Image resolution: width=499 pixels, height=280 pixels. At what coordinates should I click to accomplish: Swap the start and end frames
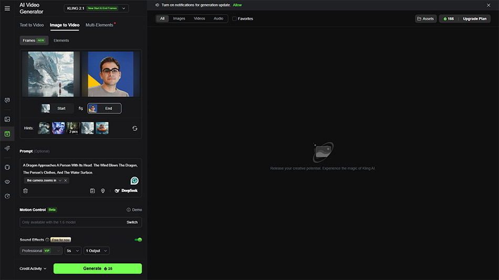[81, 109]
